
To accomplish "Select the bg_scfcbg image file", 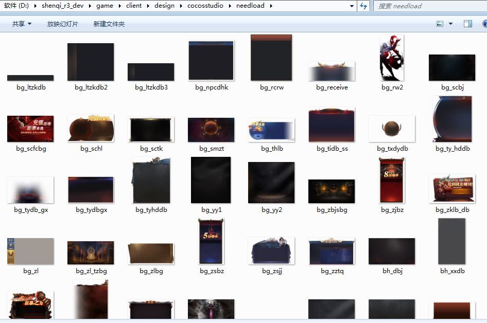I will 30,129.
